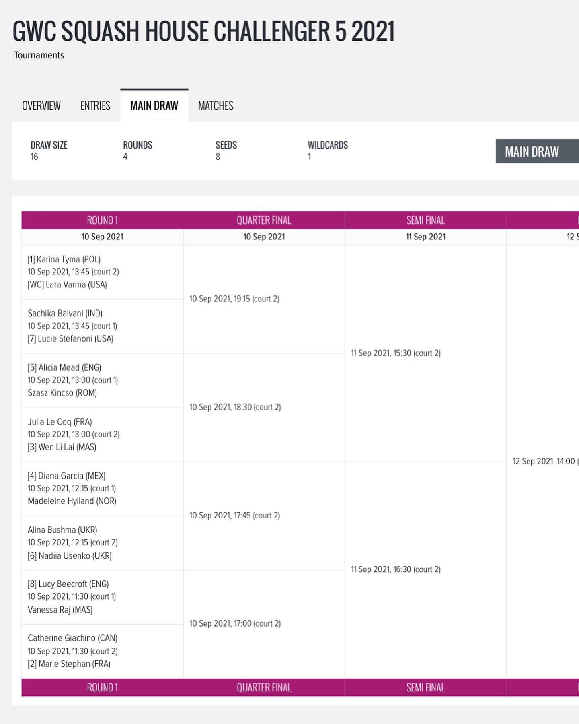Click on Lucie Stefanoni (USA)
Image resolution: width=579 pixels, height=724 pixels.
pyautogui.click(x=70, y=339)
